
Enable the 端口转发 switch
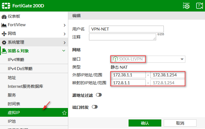tap(95, 107)
